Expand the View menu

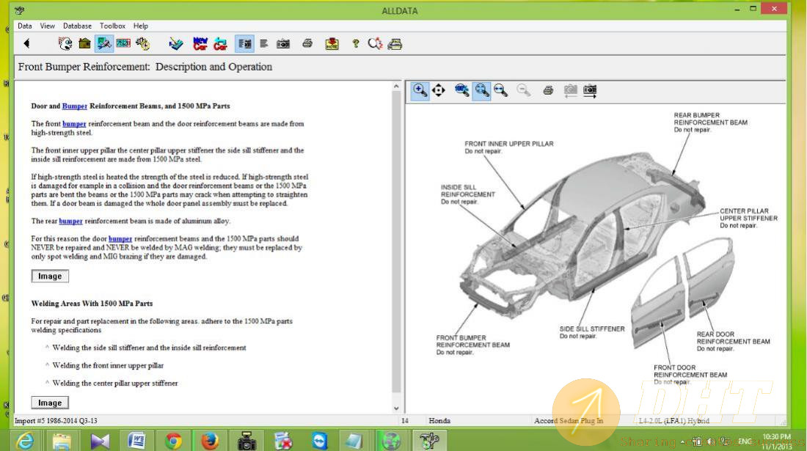pyautogui.click(x=48, y=26)
